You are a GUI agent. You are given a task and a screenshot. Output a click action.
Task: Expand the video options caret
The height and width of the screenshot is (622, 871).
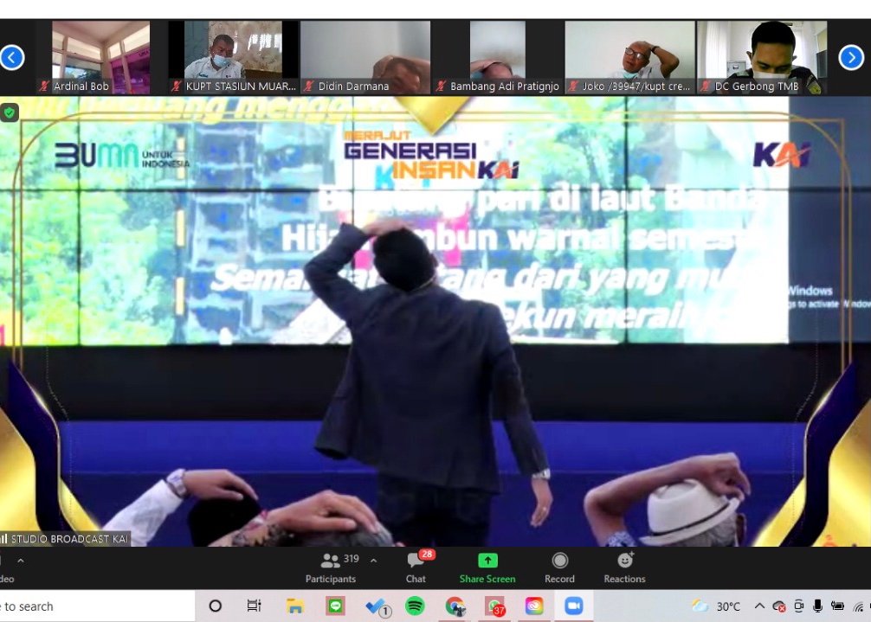21,561
